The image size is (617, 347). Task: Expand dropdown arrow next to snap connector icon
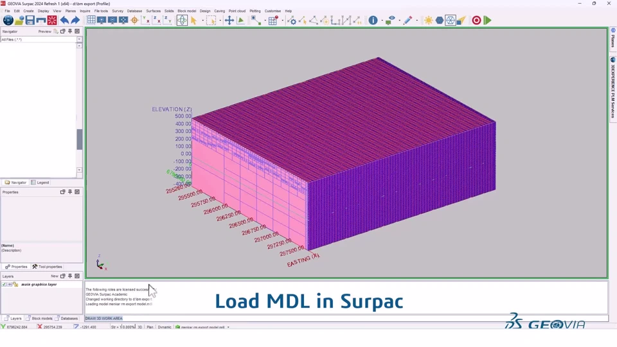point(265,21)
